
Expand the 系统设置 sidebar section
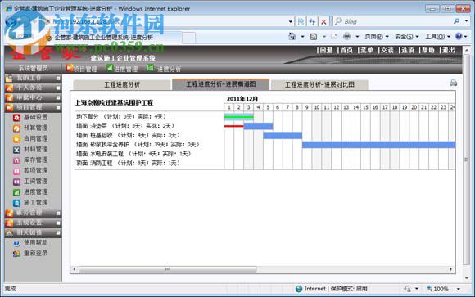click(58, 223)
